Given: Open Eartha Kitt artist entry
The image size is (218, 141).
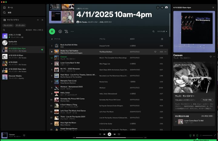Looking at the screenshot, I should [23, 43].
